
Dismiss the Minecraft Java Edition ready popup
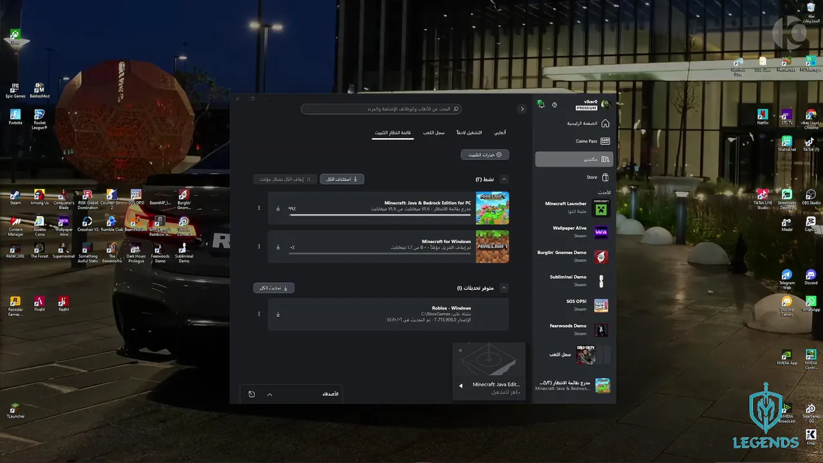(460, 350)
